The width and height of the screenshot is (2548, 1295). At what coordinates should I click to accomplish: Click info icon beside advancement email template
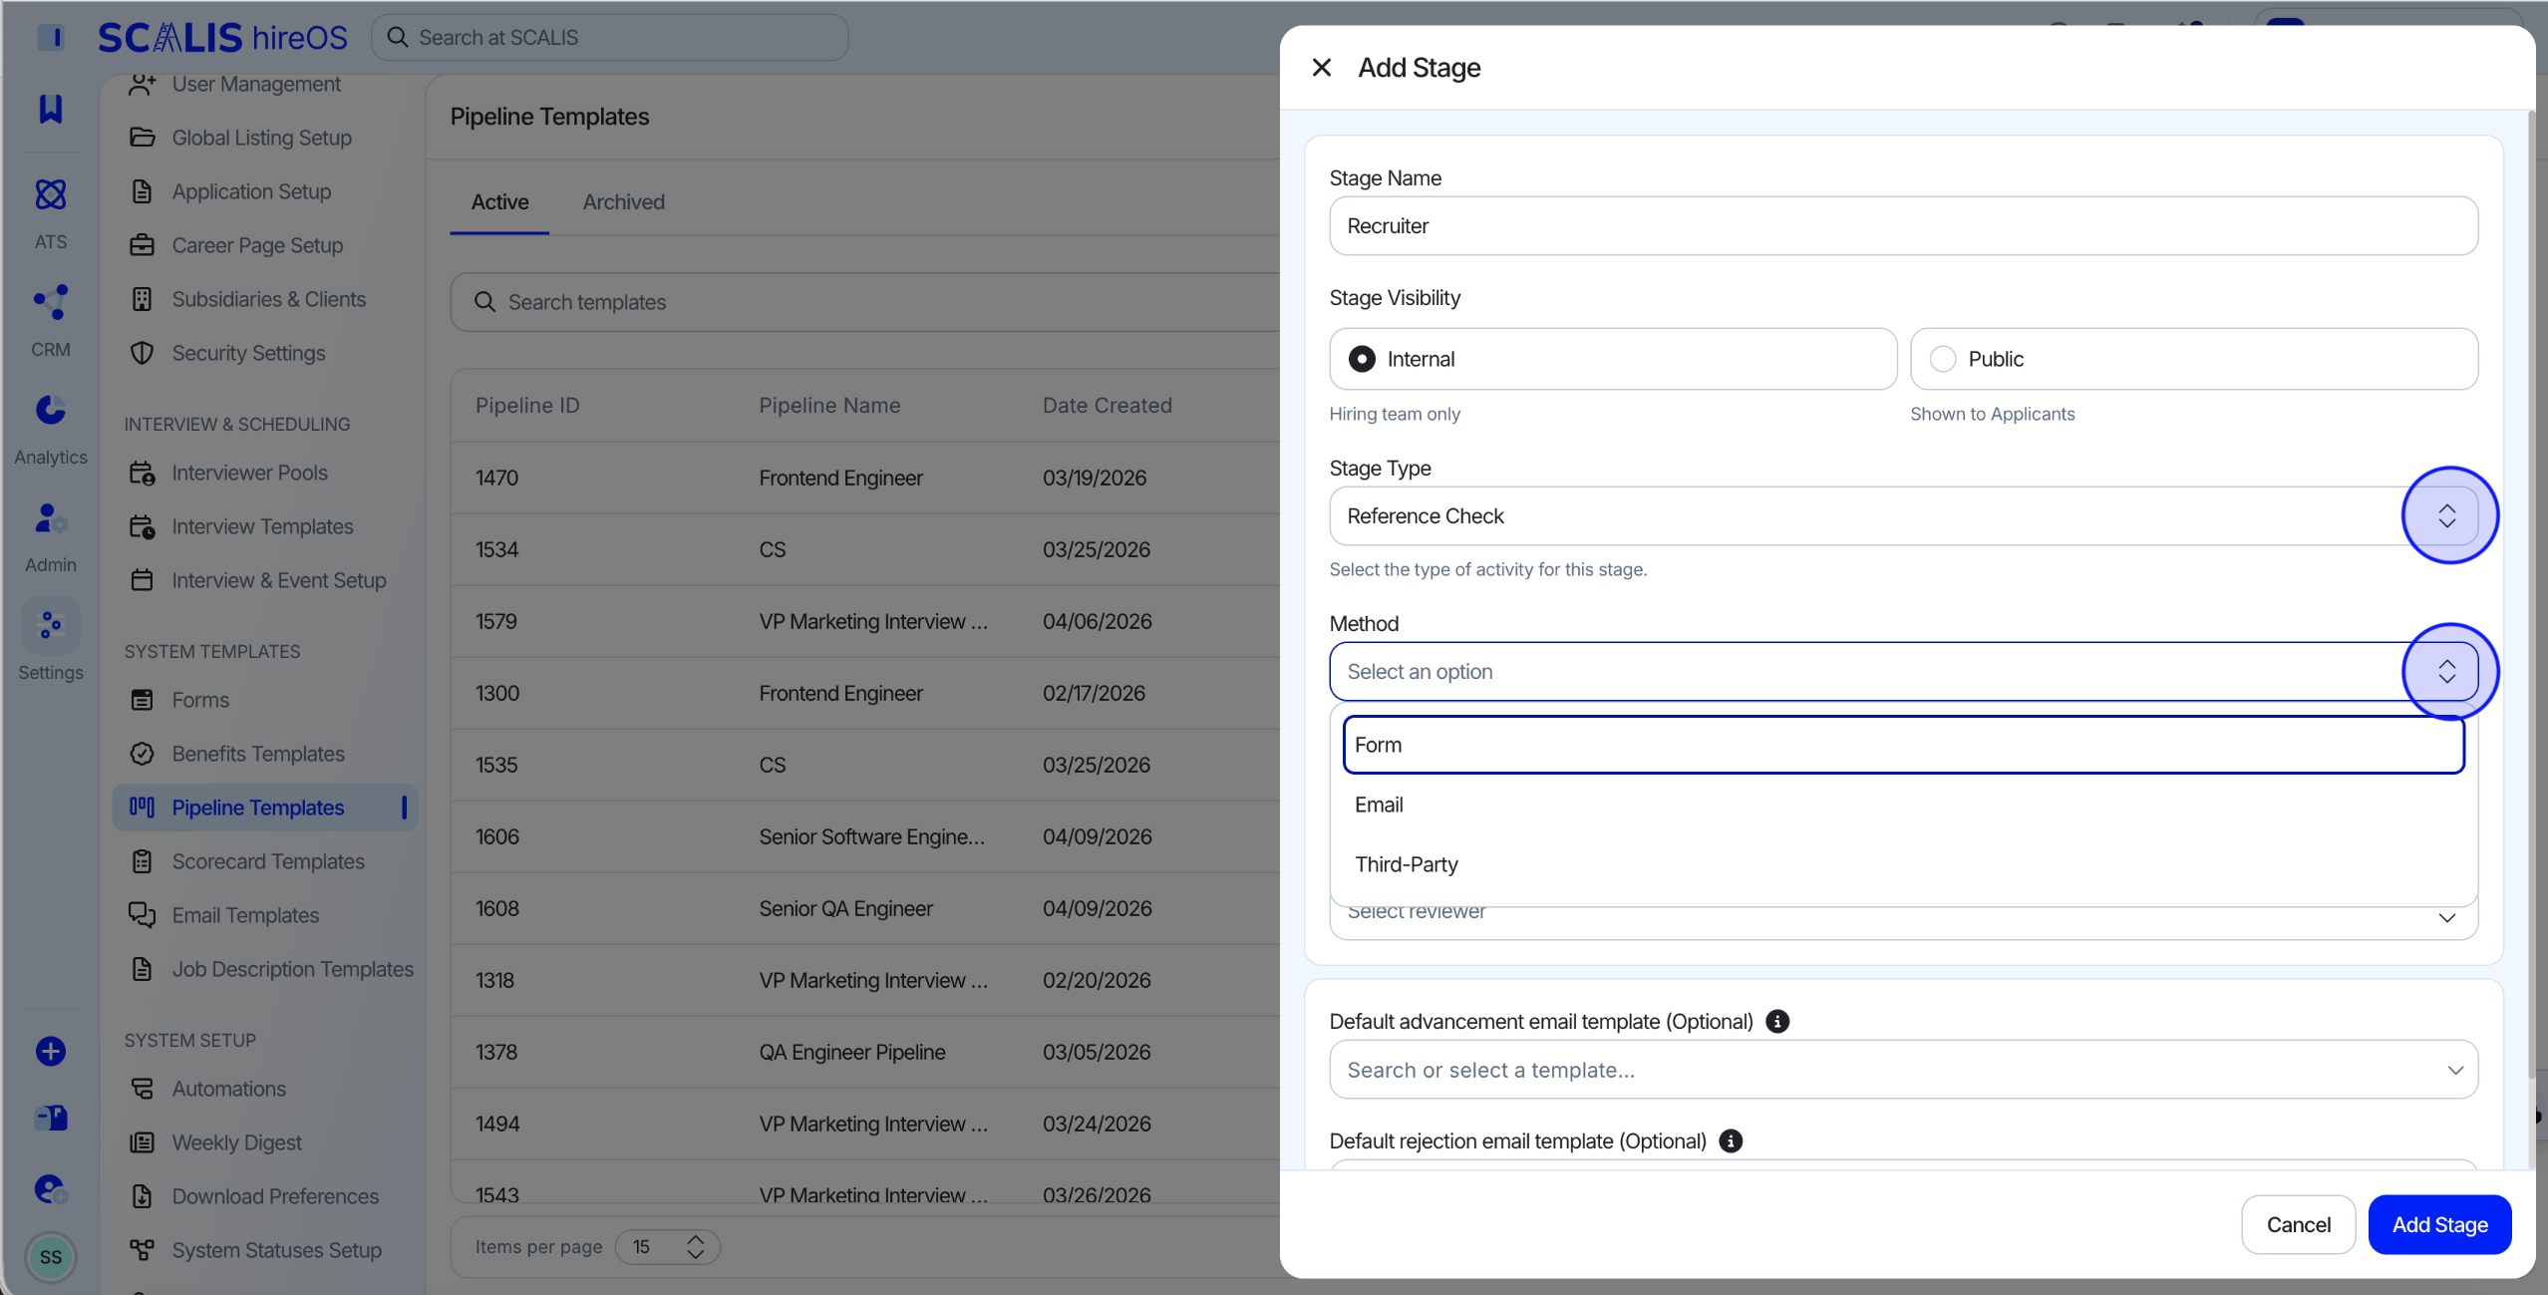point(1777,1021)
